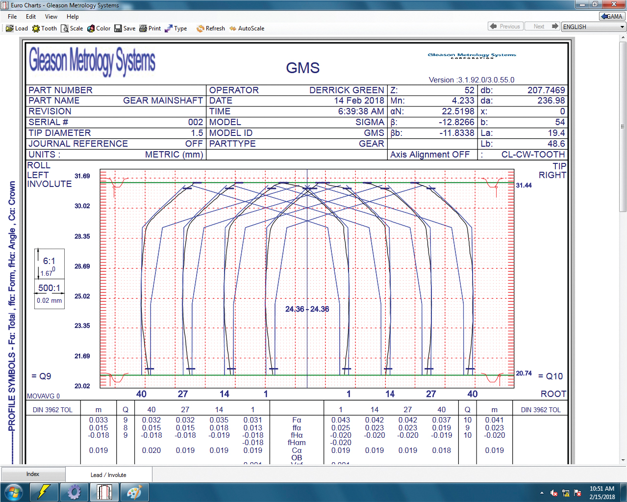This screenshot has height=502, width=627.
Task: Switch to the Euro Charts taskbar app
Action: pos(104,492)
